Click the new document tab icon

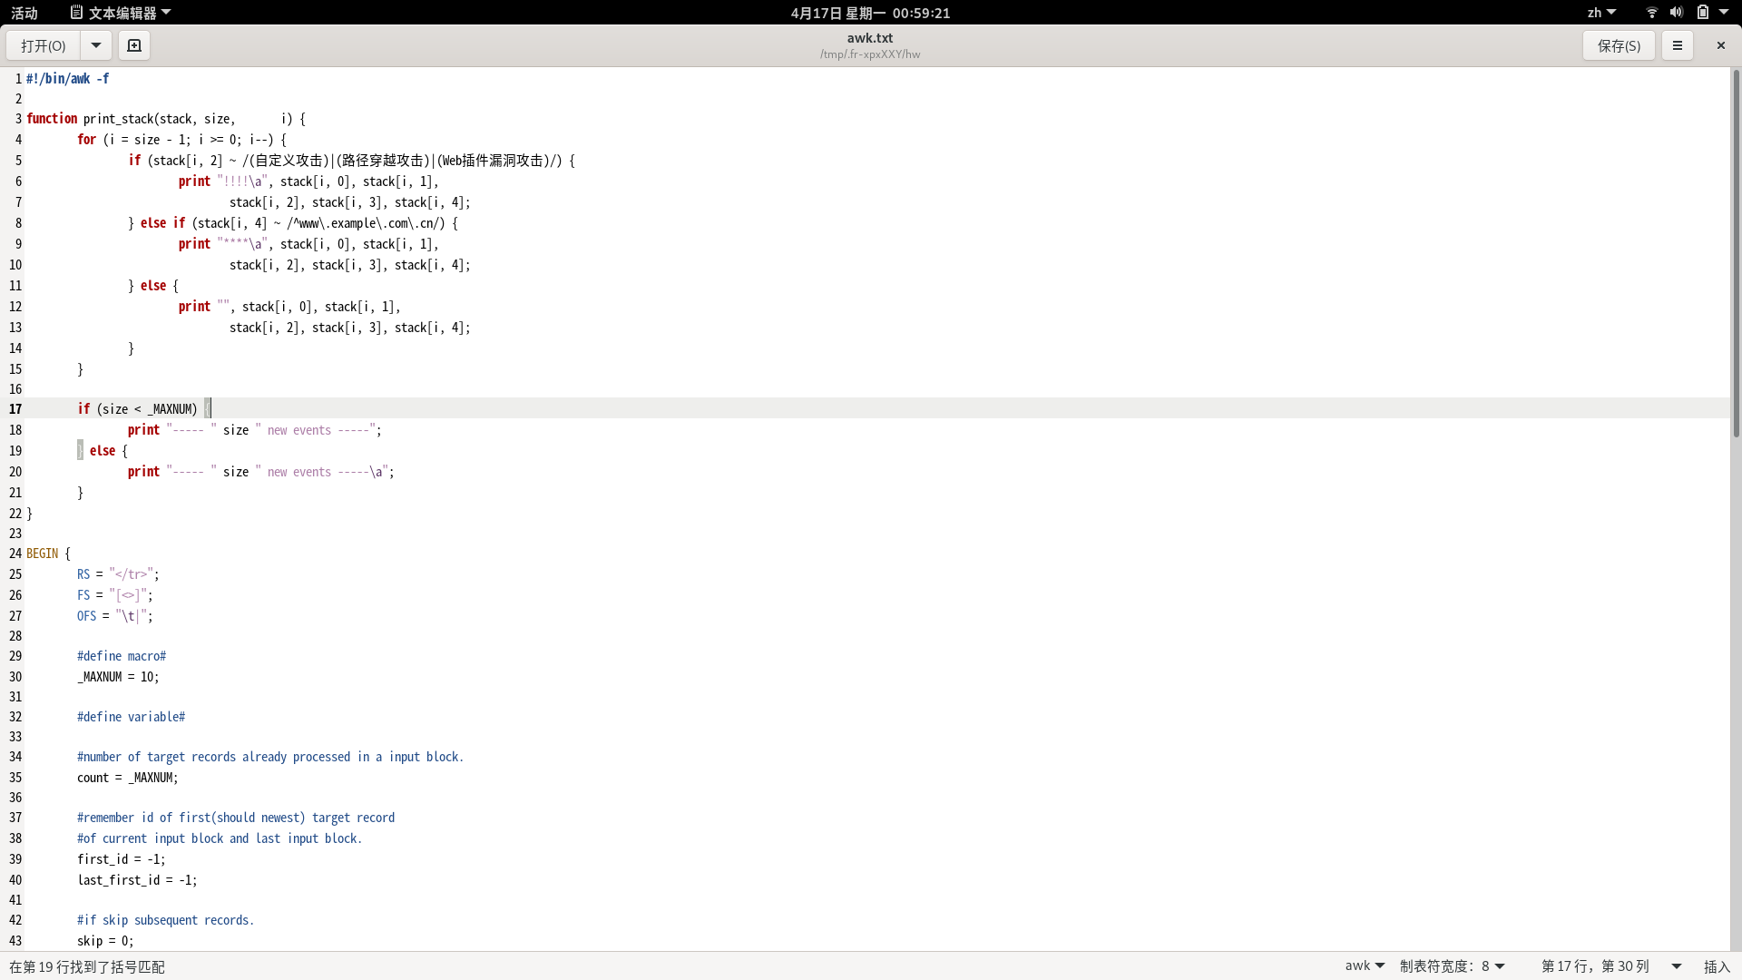134,45
